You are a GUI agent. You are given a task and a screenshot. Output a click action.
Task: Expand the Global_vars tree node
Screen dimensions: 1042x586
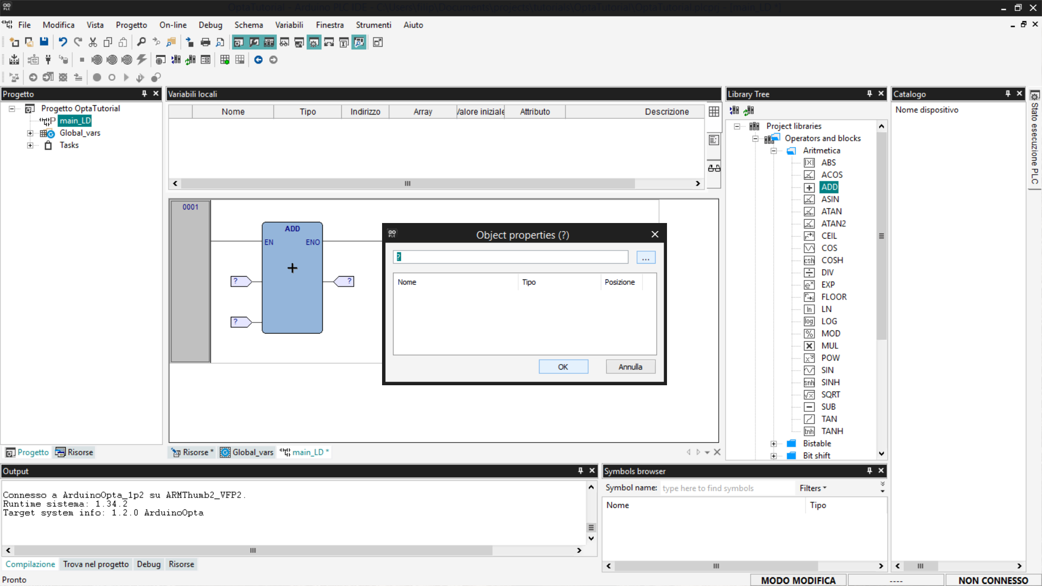point(30,133)
